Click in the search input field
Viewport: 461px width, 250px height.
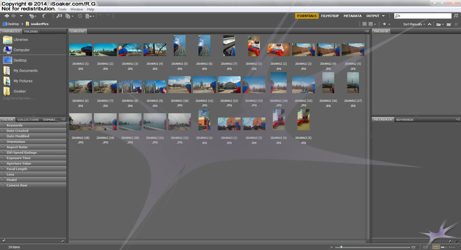(422, 16)
